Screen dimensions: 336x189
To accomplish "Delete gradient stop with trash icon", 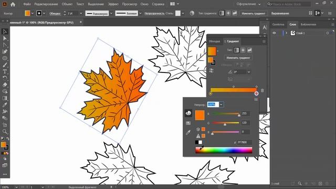I will point(262,91).
